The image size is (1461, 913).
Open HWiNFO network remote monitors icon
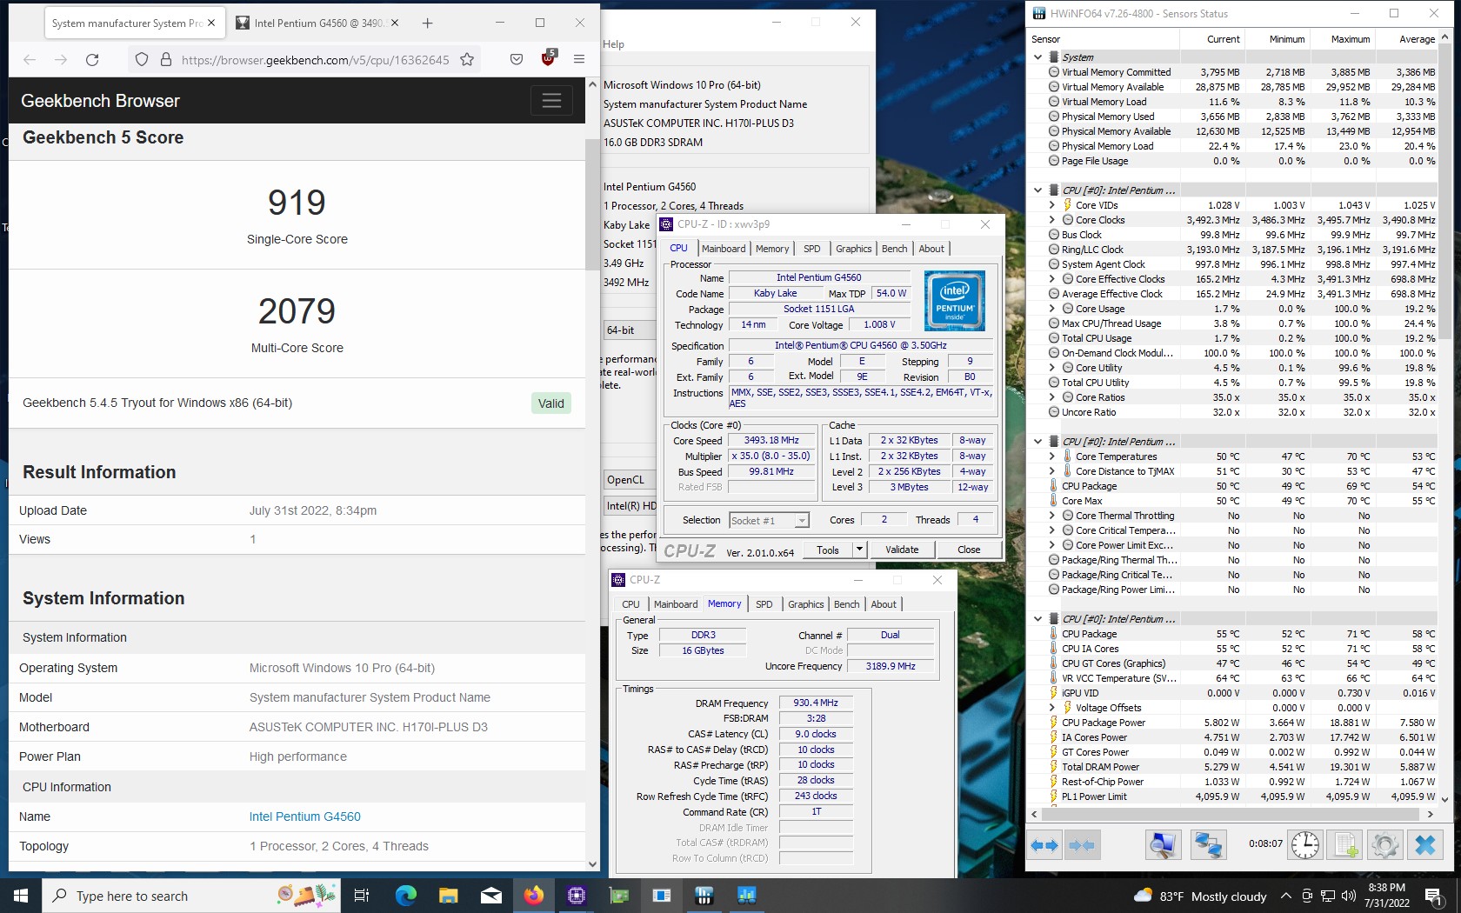(x=1208, y=844)
